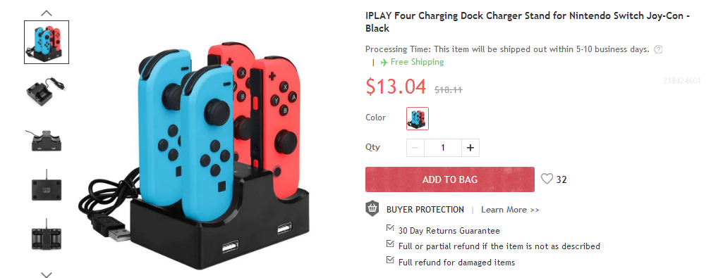View the fourth thumbnail showing dock bottom

click(47, 187)
